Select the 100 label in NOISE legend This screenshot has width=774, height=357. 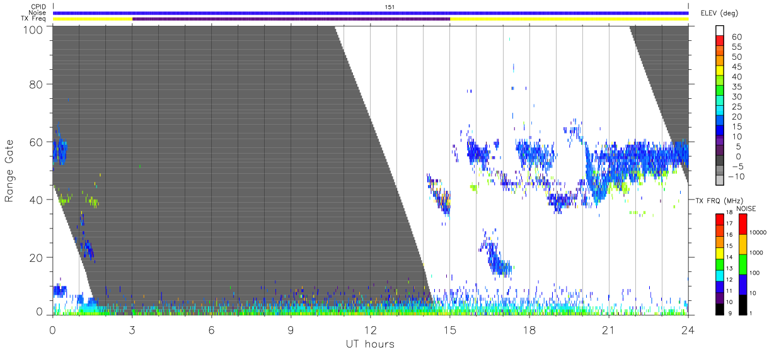(756, 273)
